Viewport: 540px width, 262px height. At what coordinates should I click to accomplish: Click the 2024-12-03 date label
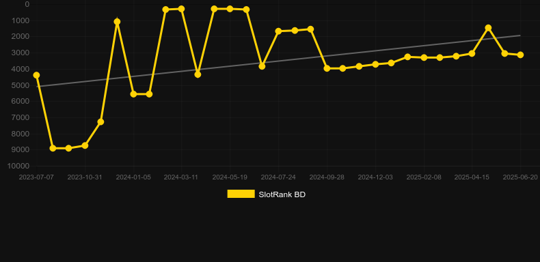(375, 177)
